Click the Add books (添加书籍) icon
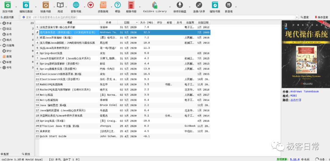Screen dimensions: 330x161 [8, 5]
